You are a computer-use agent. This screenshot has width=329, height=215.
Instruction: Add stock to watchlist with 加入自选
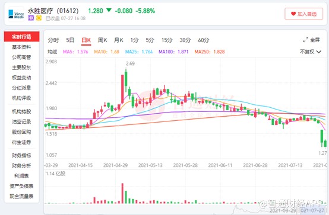[303, 14]
